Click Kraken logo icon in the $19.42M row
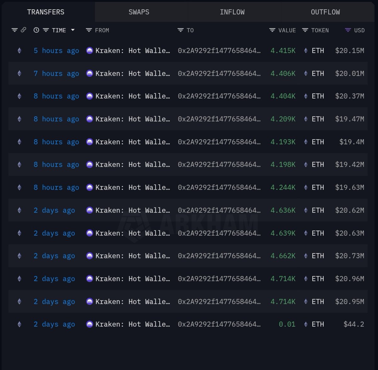Image resolution: width=378 pixels, height=370 pixels. pos(89,165)
